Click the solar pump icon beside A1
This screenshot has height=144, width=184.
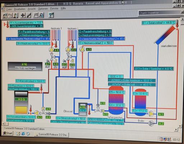click(x=151, y=114)
